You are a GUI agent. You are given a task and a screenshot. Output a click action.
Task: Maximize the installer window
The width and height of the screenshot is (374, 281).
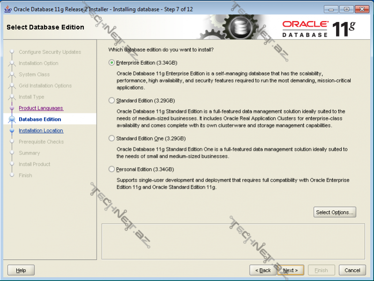pos(347,9)
